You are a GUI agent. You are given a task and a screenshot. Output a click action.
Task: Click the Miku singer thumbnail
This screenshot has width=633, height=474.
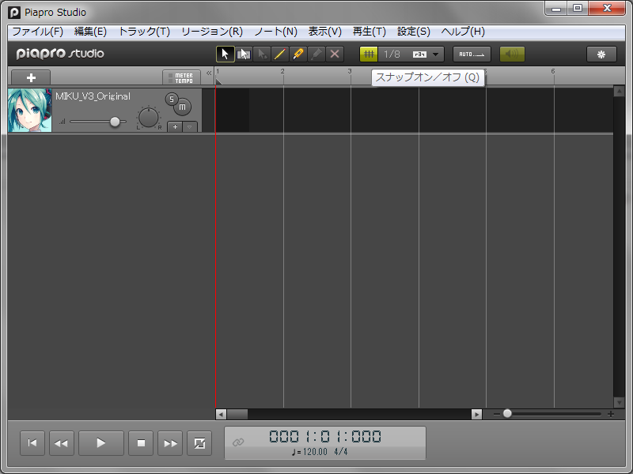pos(30,111)
